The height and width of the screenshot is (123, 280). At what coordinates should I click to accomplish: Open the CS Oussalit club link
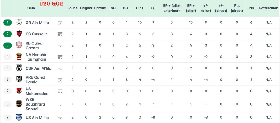click(x=36, y=34)
